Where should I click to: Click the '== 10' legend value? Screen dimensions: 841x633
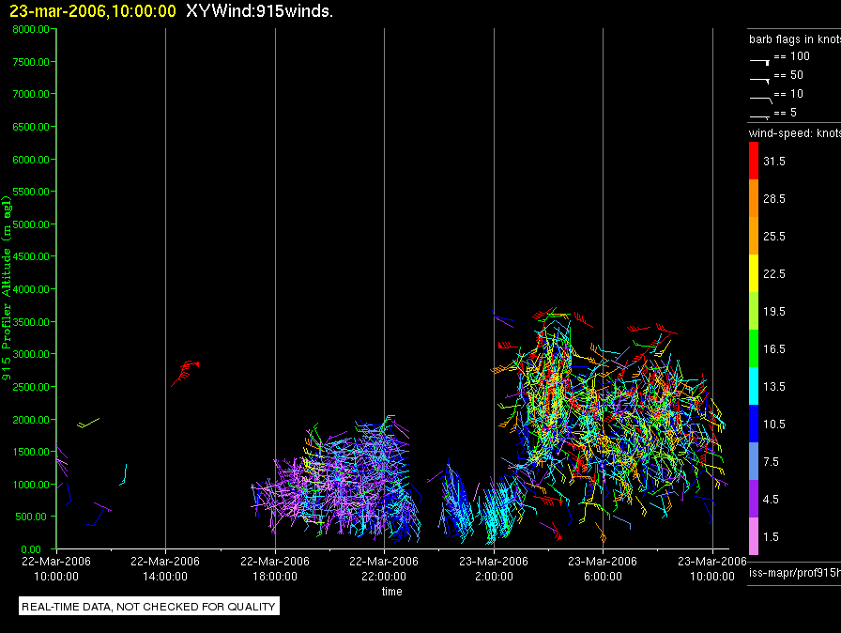788,94
